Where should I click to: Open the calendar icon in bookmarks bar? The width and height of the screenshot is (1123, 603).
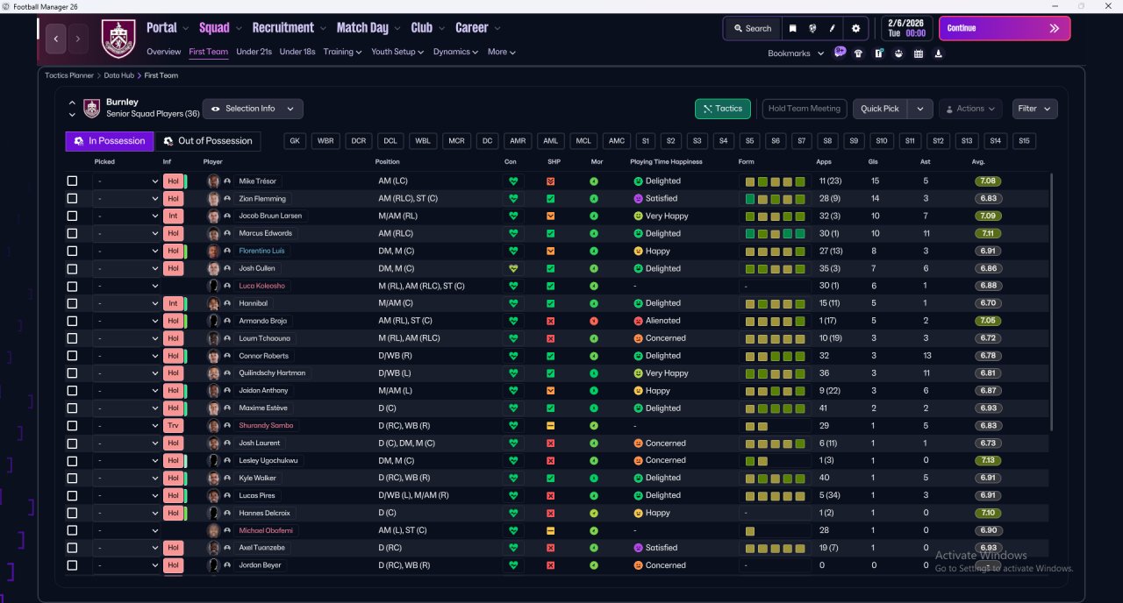(x=919, y=53)
